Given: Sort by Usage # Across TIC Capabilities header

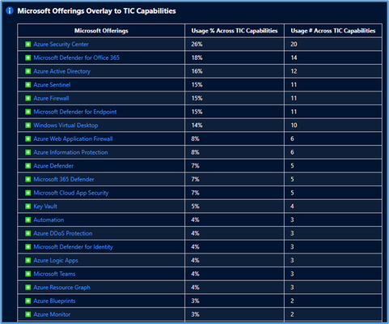Looking at the screenshot, I should pyautogui.click(x=333, y=31).
